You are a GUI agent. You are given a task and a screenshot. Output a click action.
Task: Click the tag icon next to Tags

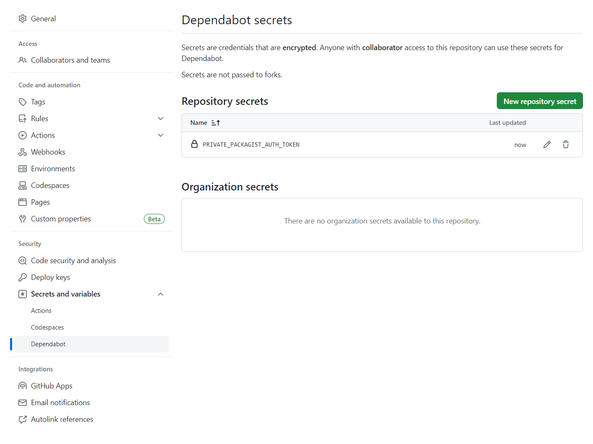pyautogui.click(x=23, y=102)
